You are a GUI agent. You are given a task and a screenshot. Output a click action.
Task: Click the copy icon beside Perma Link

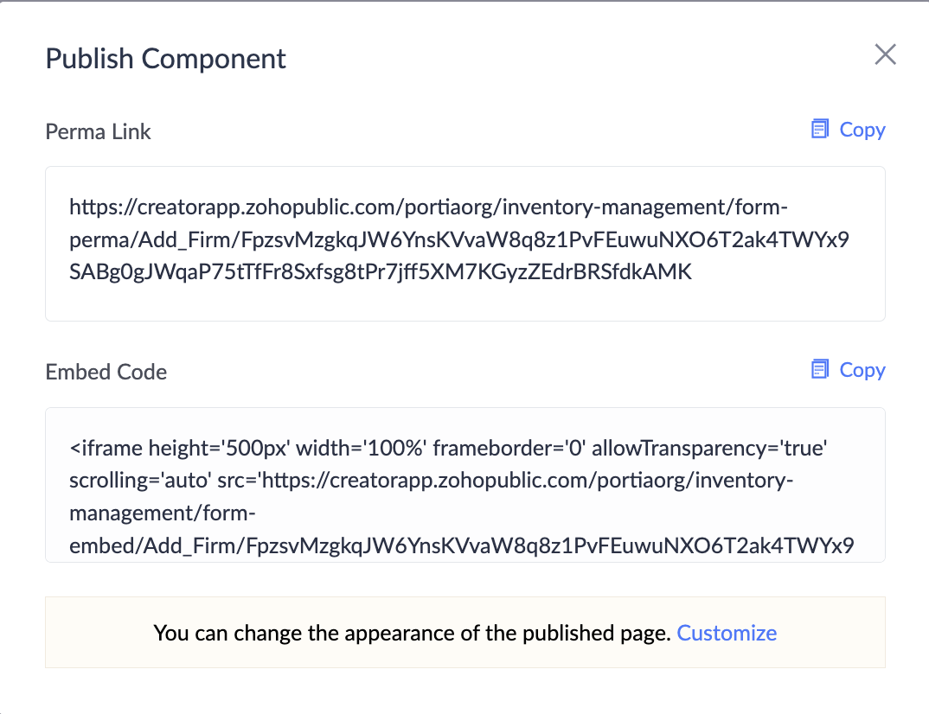point(819,130)
